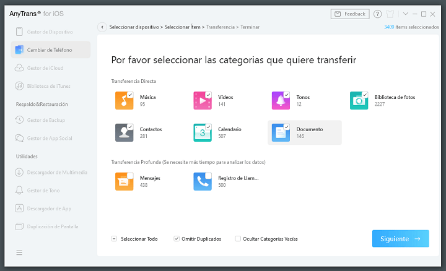
Task: Open Gestor de Tono bell icon
Action: (x=19, y=191)
